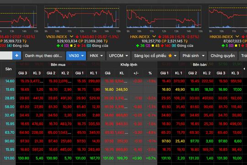Expand the UPCOM tab dropdown arrow
The width and height of the screenshot is (247, 165).
pyautogui.click(x=127, y=56)
